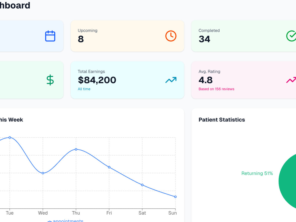Click the green checkmark icon in Completed card
Screen dimensions: 296x222
click(291, 36)
